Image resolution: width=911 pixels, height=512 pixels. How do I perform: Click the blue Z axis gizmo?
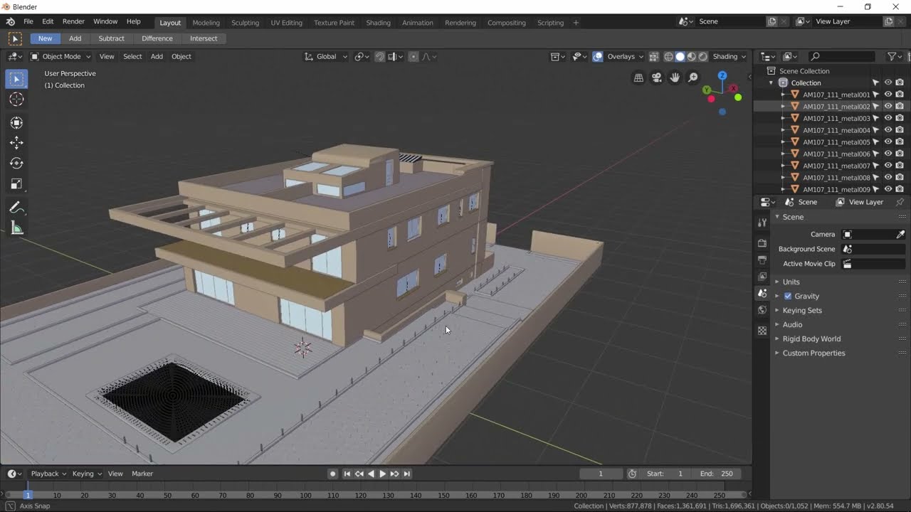click(x=722, y=75)
